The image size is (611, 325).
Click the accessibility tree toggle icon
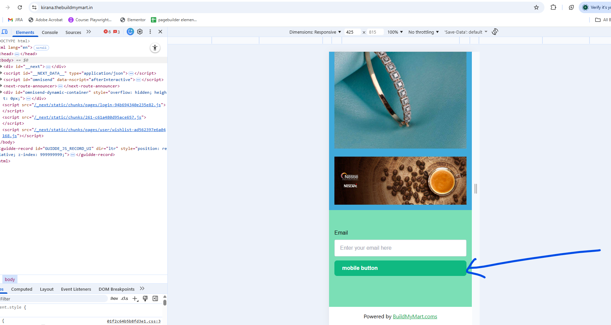(x=155, y=48)
